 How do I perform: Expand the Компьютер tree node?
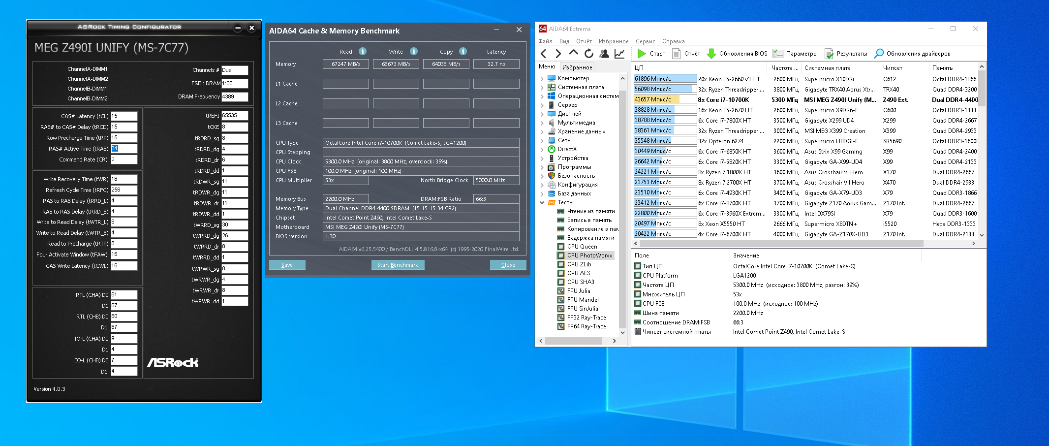point(542,78)
